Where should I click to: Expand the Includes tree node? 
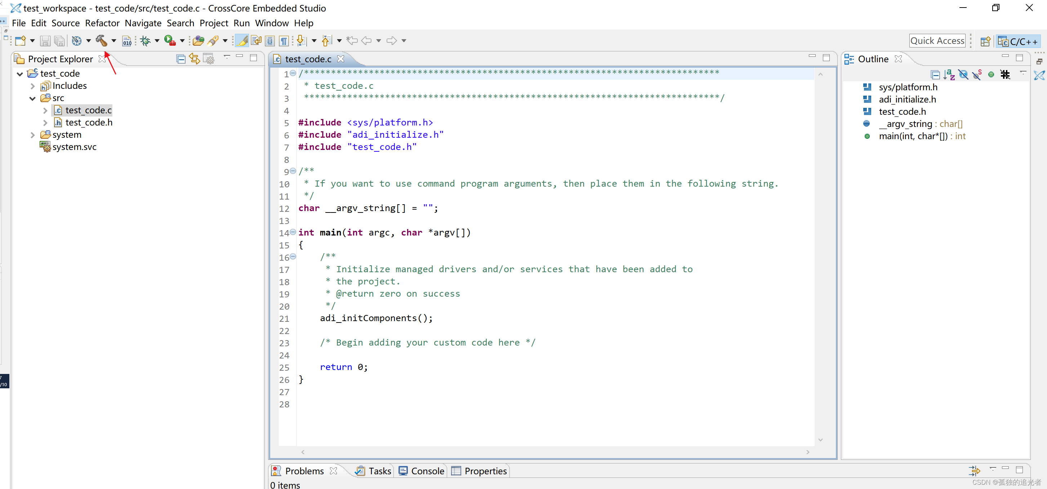(x=32, y=86)
